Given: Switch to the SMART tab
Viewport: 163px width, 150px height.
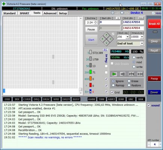Looking at the screenshot, I should [24, 13].
